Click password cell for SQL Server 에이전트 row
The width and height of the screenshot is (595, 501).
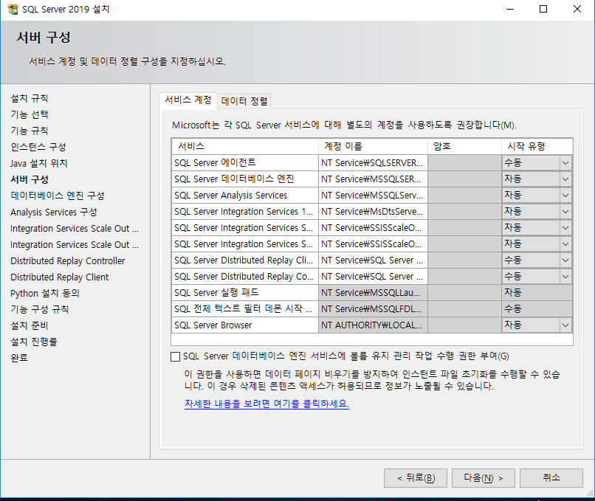tap(464, 163)
